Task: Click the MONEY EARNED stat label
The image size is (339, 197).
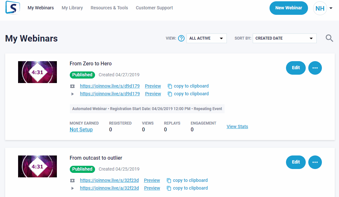Action: click(84, 123)
